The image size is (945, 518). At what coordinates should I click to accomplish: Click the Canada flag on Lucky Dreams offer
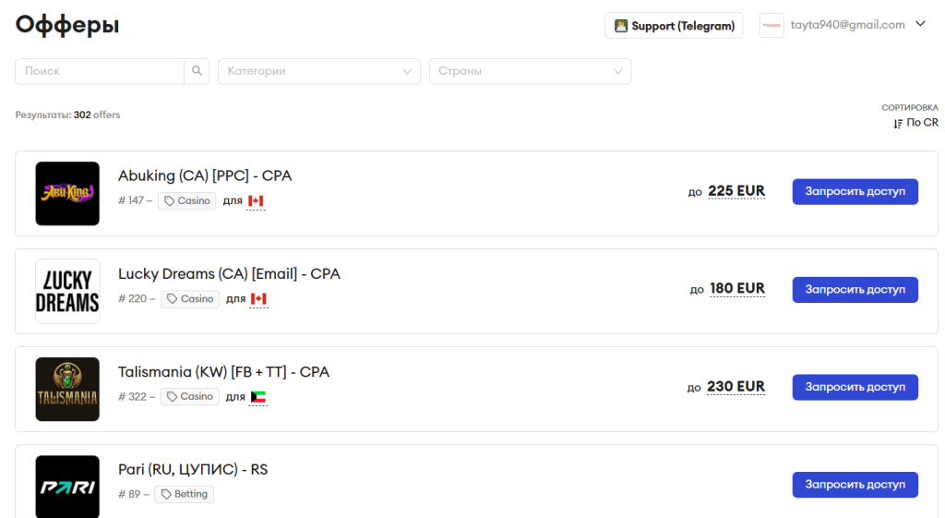258,299
